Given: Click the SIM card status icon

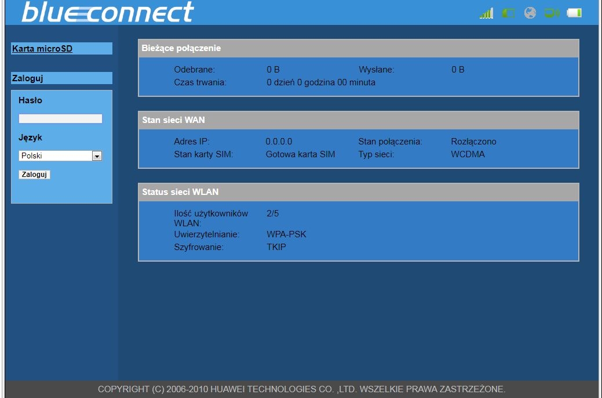Looking at the screenshot, I should [x=508, y=13].
